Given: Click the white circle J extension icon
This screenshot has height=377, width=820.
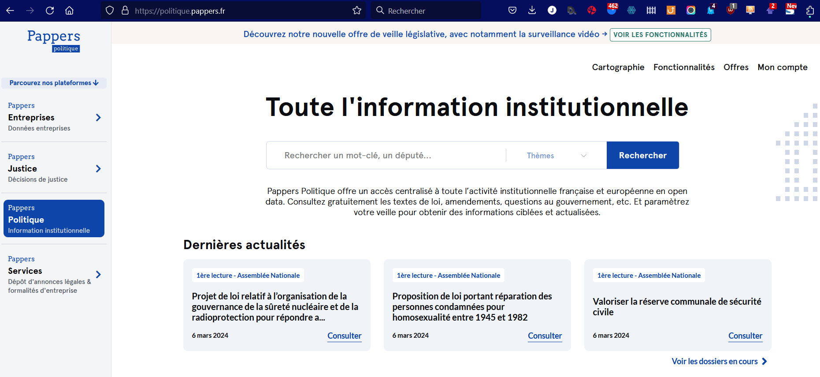Looking at the screenshot, I should pos(552,11).
